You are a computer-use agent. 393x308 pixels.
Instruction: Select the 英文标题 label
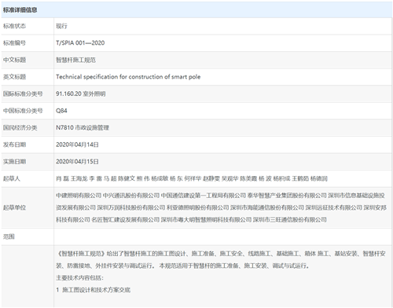(x=14, y=77)
